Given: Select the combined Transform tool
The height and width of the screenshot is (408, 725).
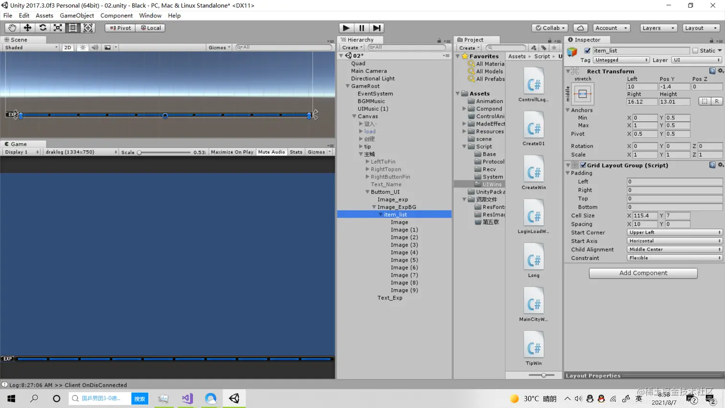Looking at the screenshot, I should click(x=88, y=28).
